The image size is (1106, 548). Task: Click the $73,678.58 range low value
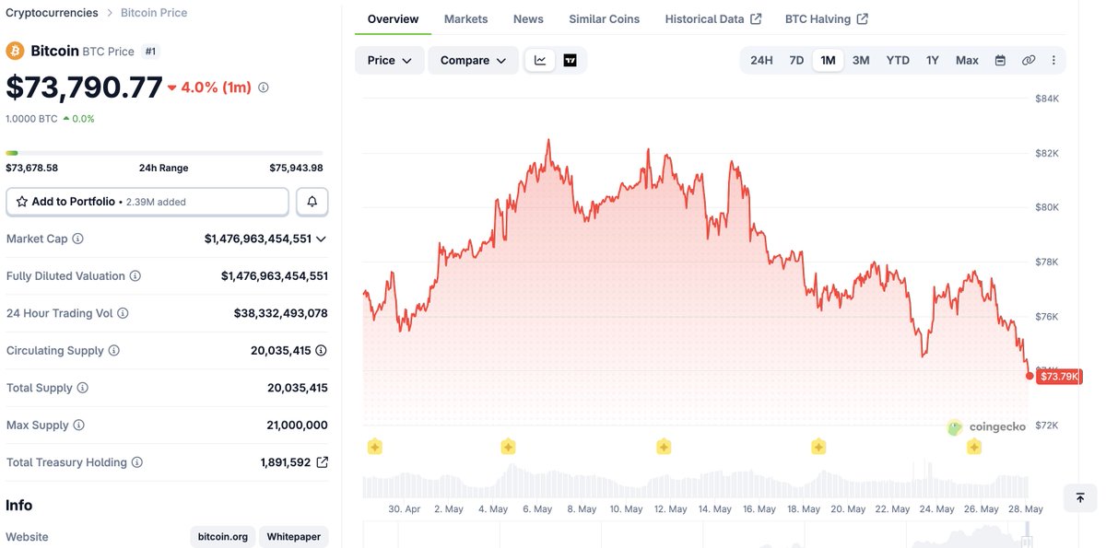[32, 168]
